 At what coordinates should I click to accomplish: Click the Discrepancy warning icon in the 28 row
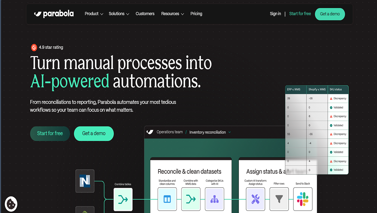pos(331,98)
